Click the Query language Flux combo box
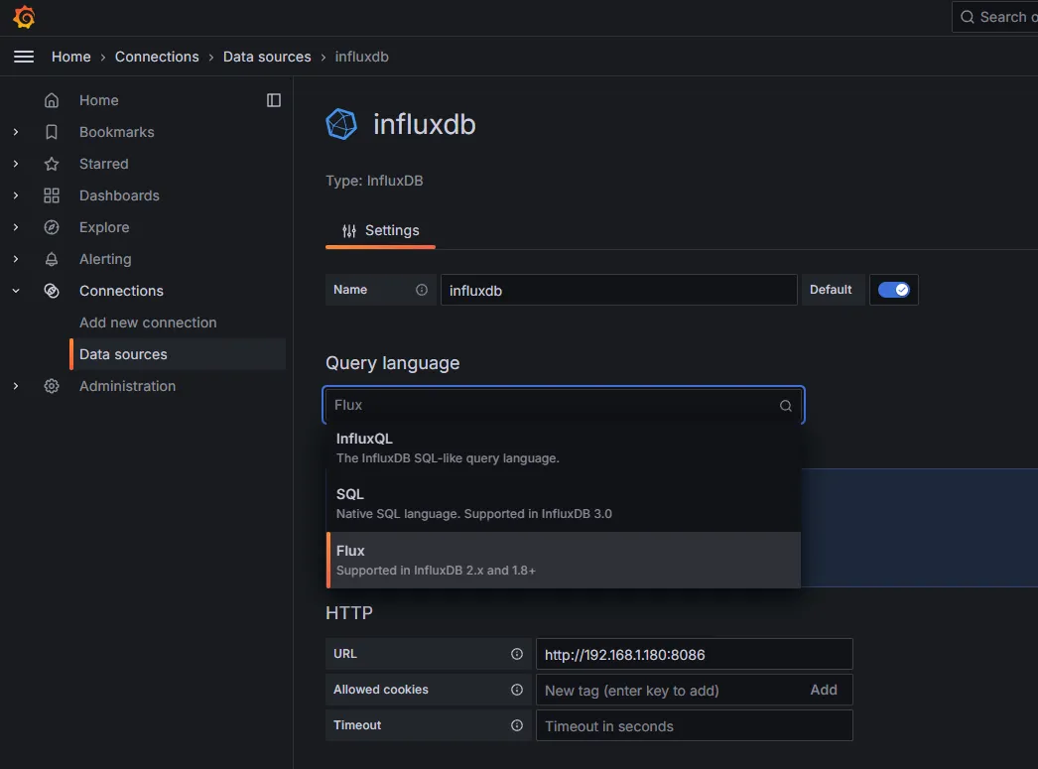The image size is (1038, 769). click(x=564, y=405)
